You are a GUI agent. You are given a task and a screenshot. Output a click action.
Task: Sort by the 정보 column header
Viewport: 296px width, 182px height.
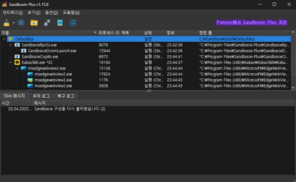pyautogui.click(x=182, y=33)
